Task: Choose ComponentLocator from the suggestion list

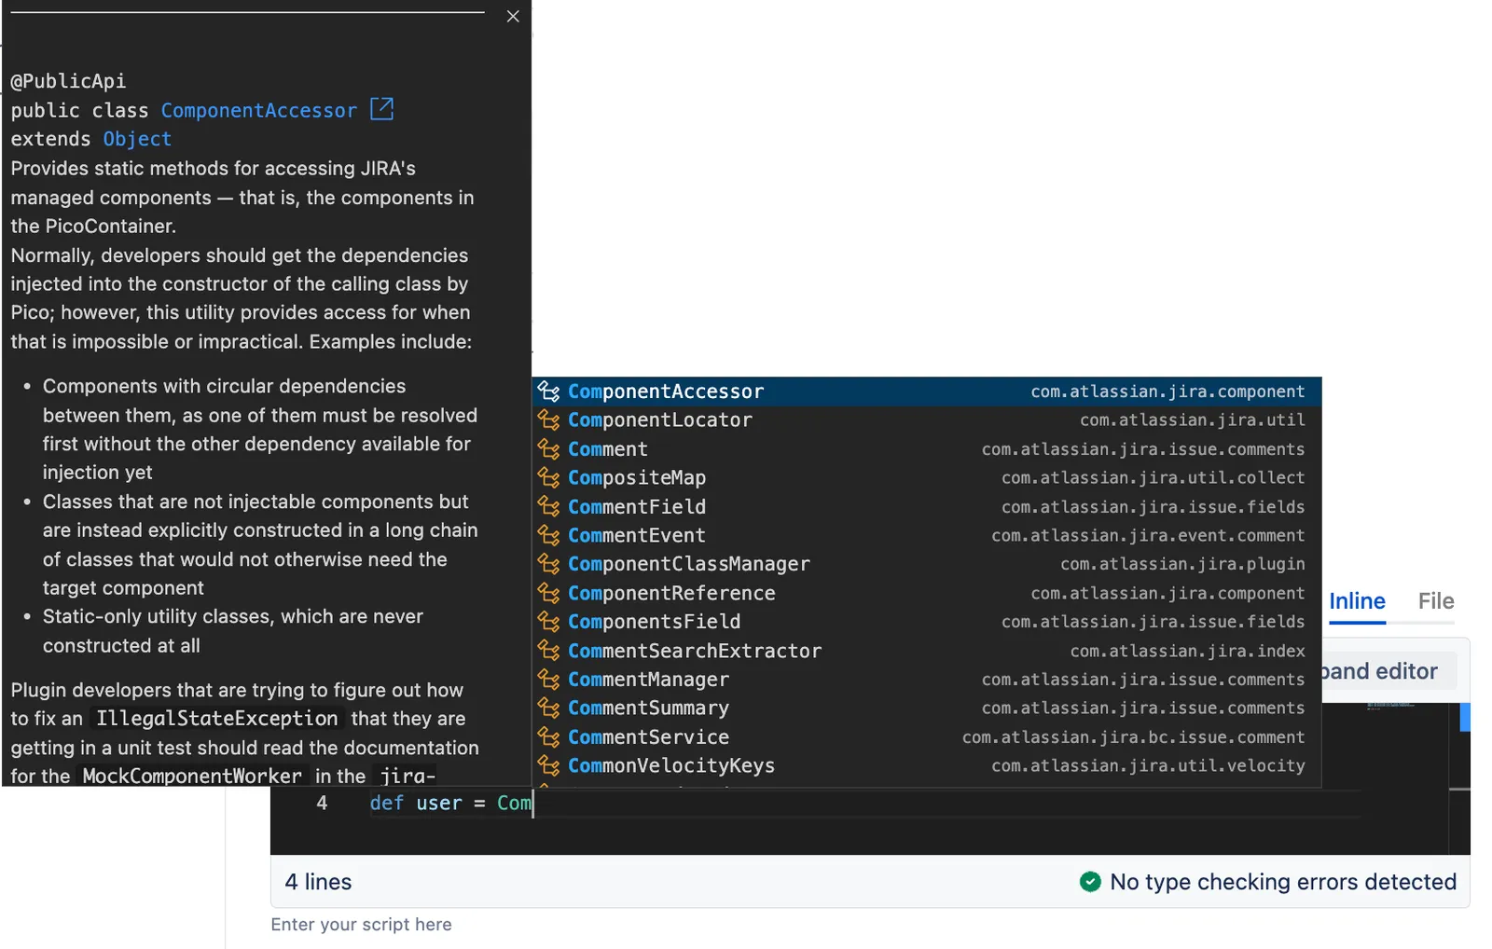Action: coord(927,420)
